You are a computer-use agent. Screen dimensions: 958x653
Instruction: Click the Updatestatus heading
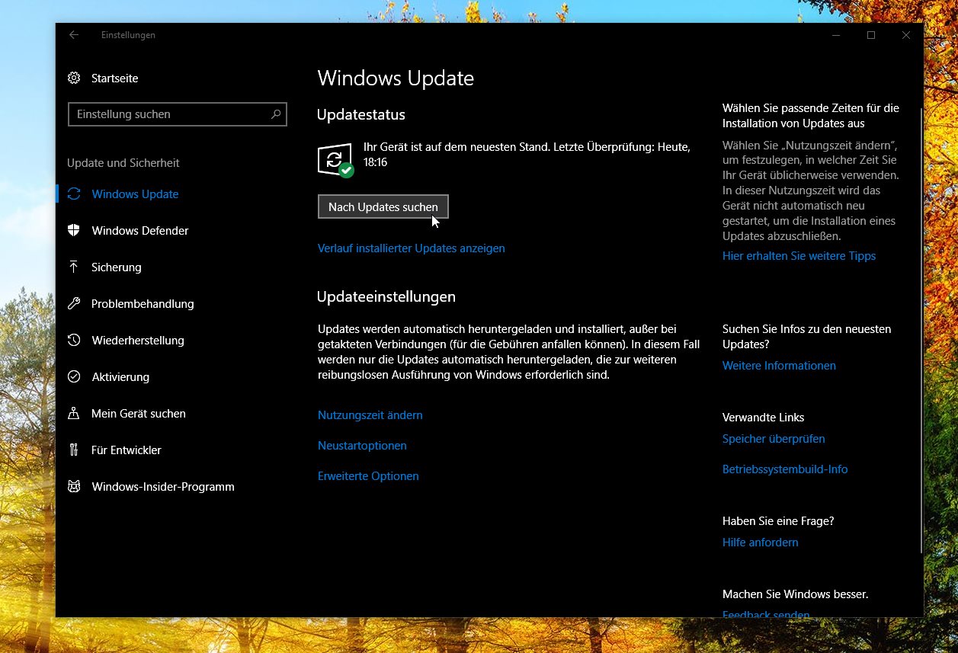point(361,115)
